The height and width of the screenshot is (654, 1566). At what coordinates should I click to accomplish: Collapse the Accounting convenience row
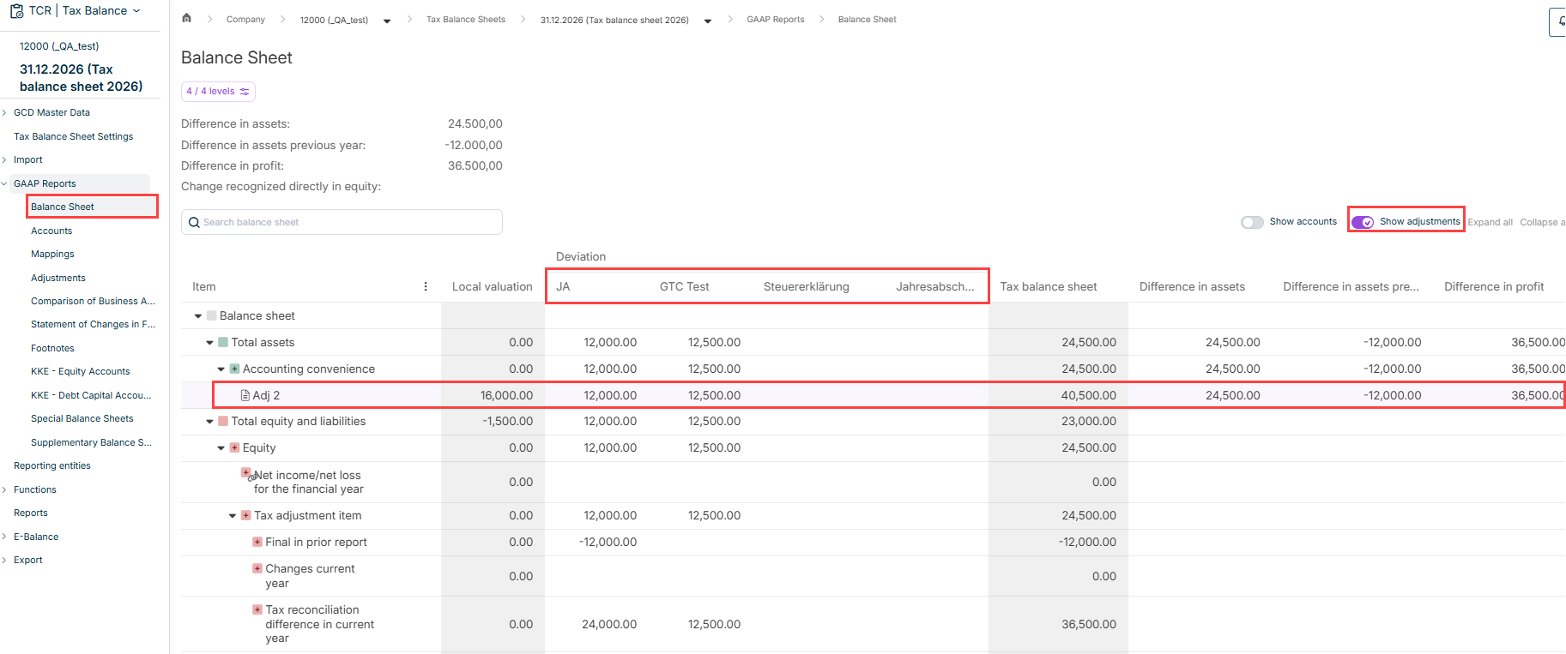221,369
